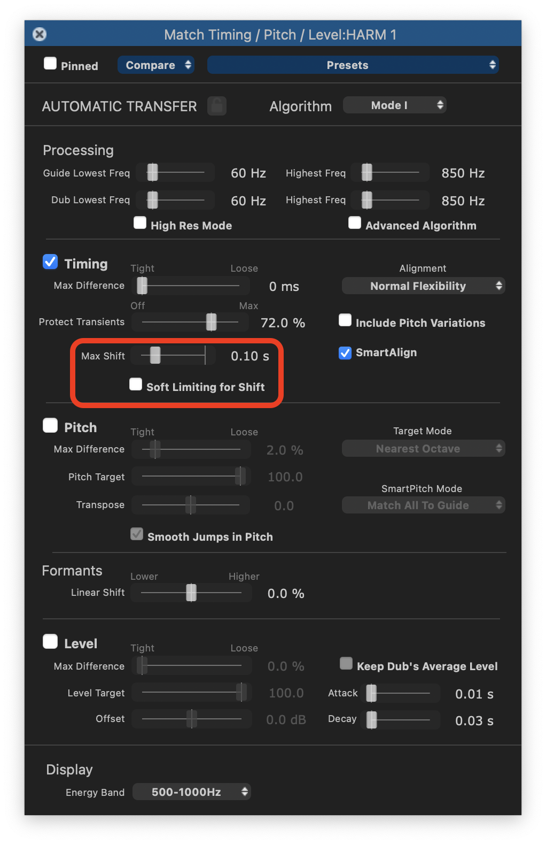Expand the Normal Flexibility alignment dropdown
546x844 pixels.
point(423,286)
